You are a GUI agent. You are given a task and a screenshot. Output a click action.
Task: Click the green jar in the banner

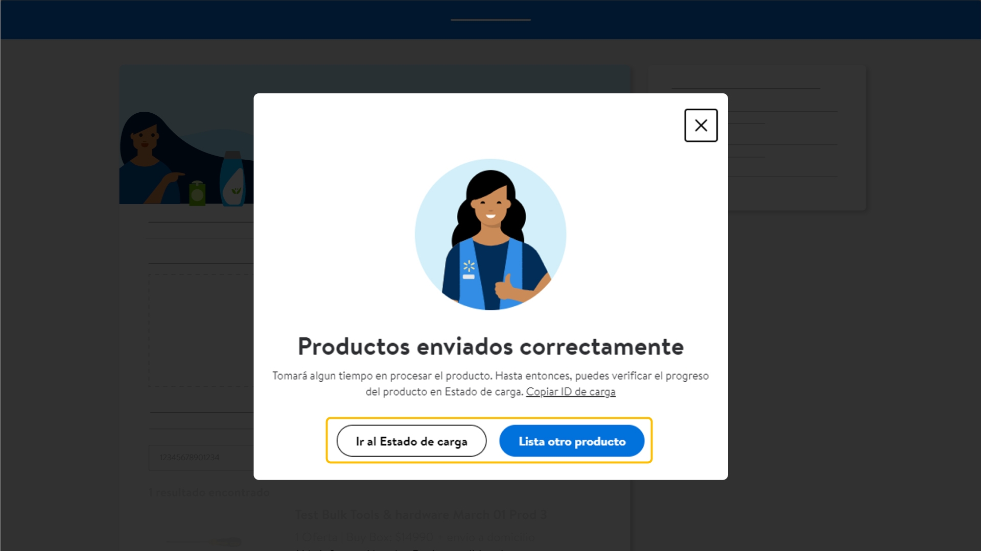click(197, 193)
